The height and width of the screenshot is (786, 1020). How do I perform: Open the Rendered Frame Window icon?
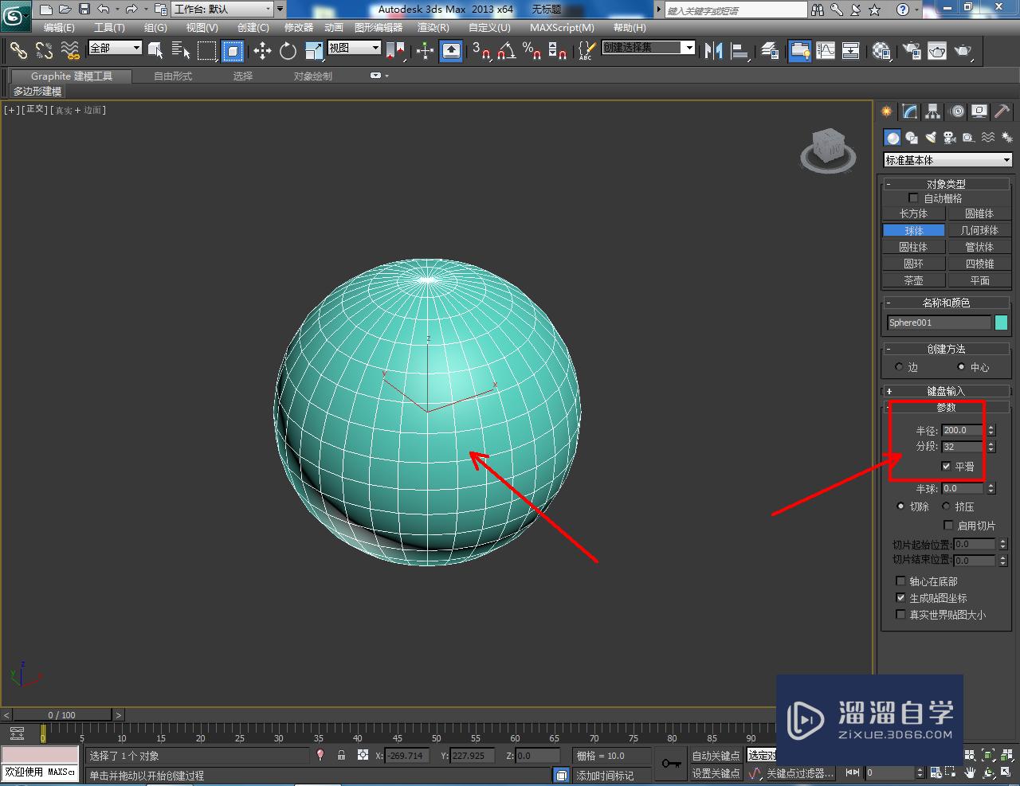[x=937, y=51]
